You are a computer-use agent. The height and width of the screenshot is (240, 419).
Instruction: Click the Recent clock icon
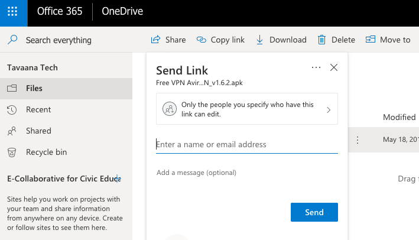pyautogui.click(x=12, y=109)
